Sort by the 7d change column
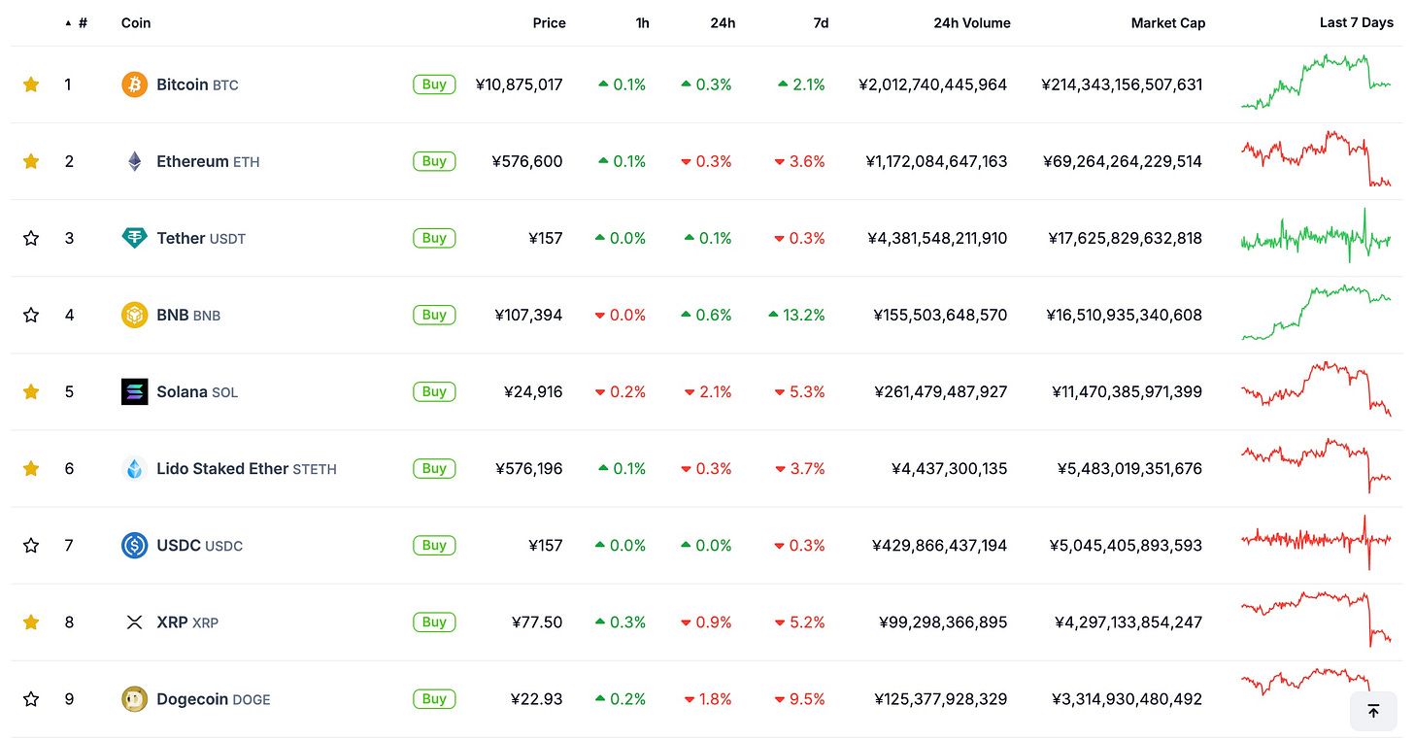The width and height of the screenshot is (1414, 739). (x=821, y=22)
